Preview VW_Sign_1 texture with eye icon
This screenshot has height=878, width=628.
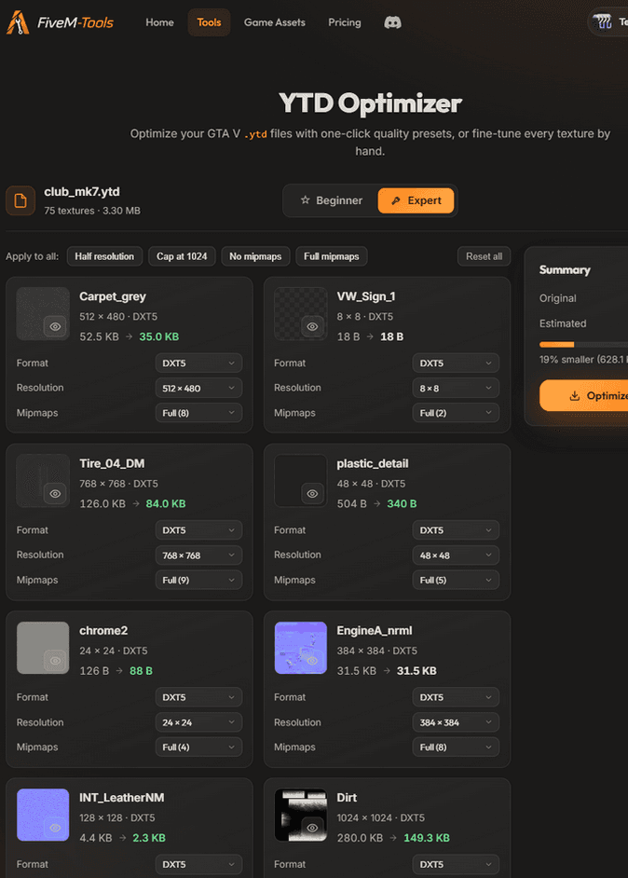point(312,326)
